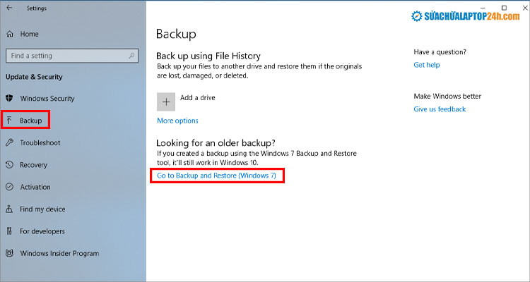530x282 pixels.
Task: Click the Backup page title
Action: [x=176, y=34]
